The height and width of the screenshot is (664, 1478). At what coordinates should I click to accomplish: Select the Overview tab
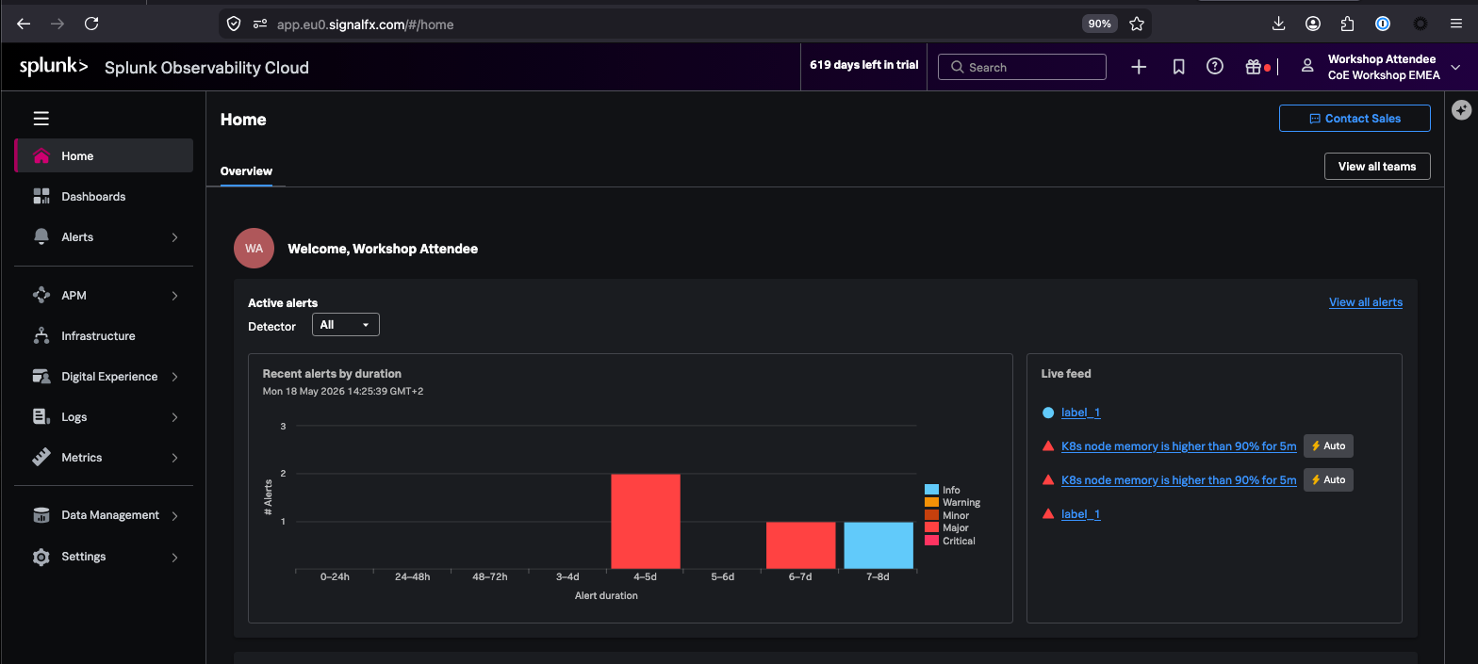(x=246, y=171)
